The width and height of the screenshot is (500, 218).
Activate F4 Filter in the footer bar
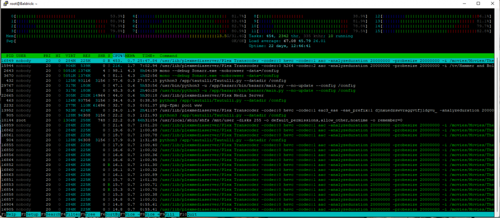tap(70, 214)
